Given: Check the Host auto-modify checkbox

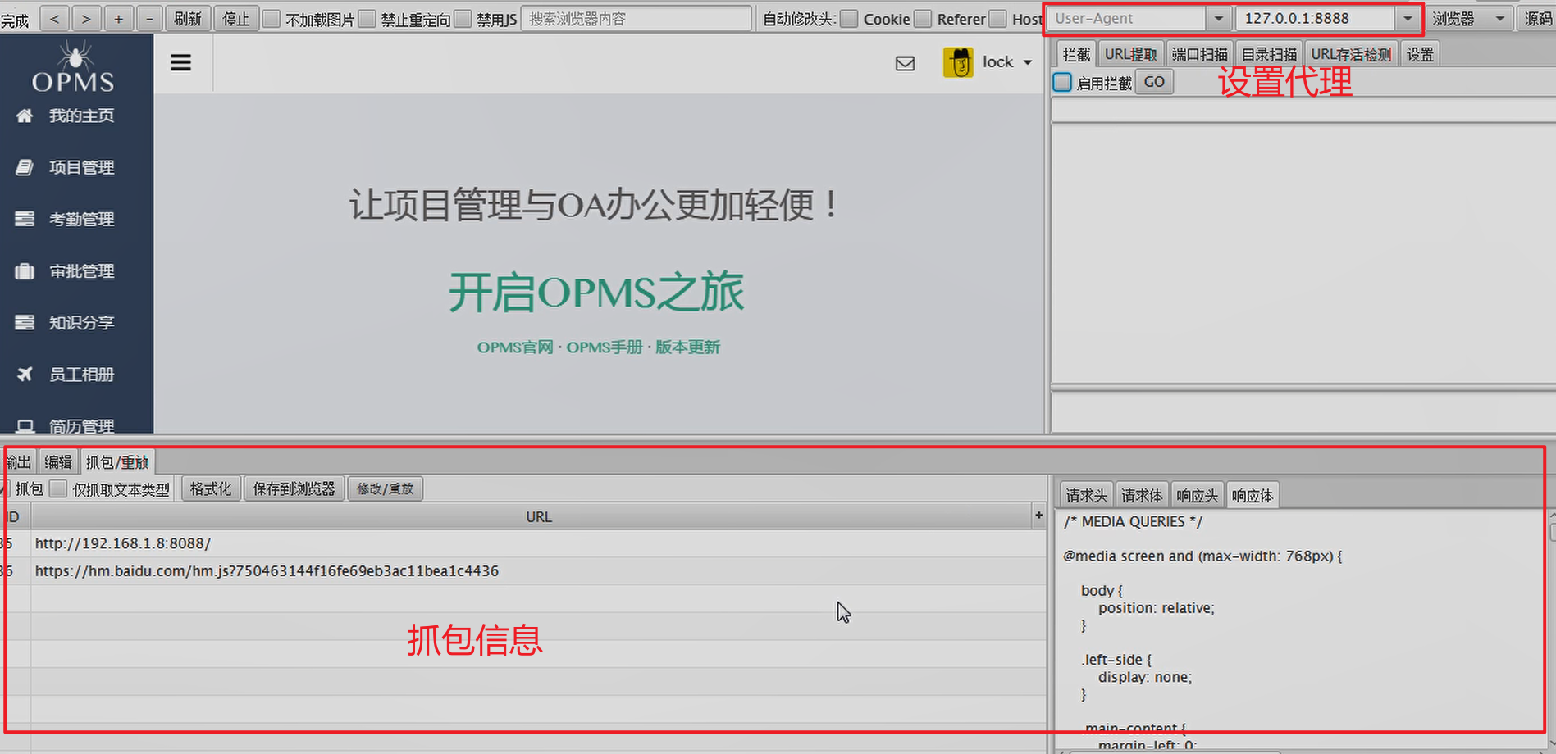Looking at the screenshot, I should point(998,19).
